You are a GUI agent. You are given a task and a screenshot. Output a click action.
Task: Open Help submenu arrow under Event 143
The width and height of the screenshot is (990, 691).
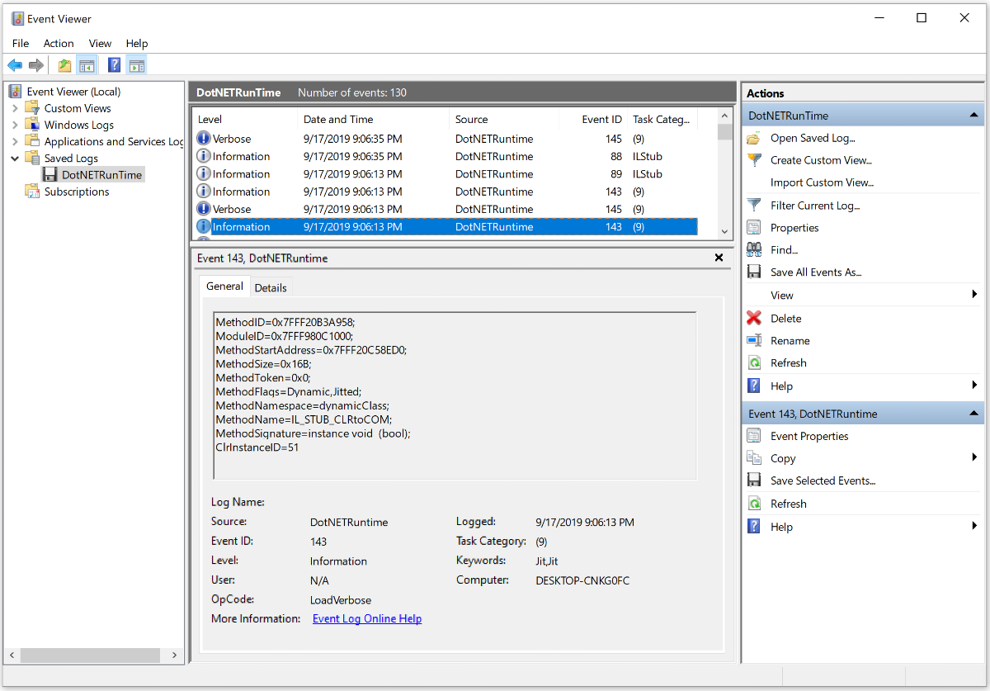click(974, 526)
